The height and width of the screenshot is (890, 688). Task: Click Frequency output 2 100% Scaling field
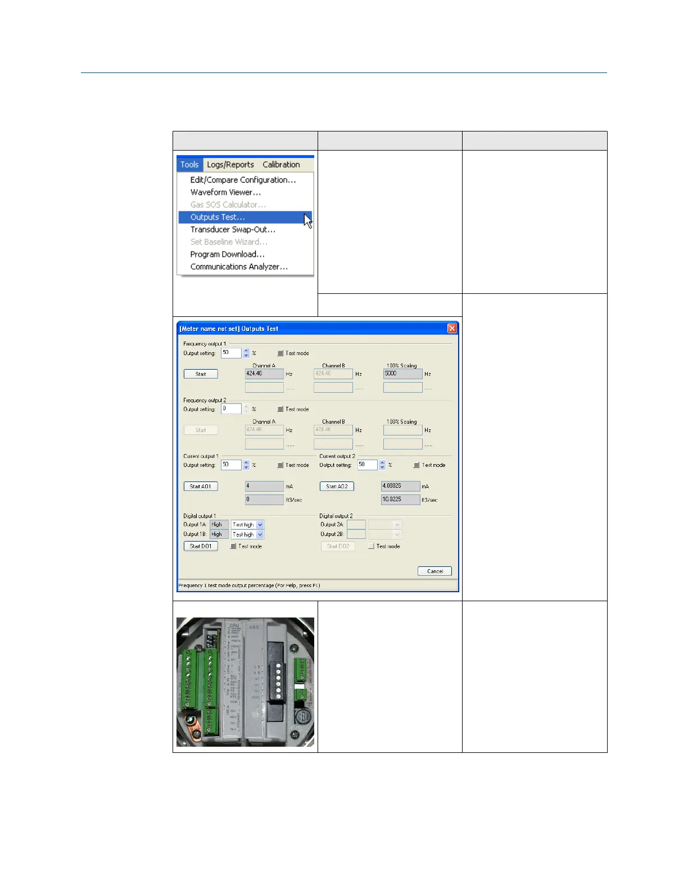pyautogui.click(x=402, y=430)
